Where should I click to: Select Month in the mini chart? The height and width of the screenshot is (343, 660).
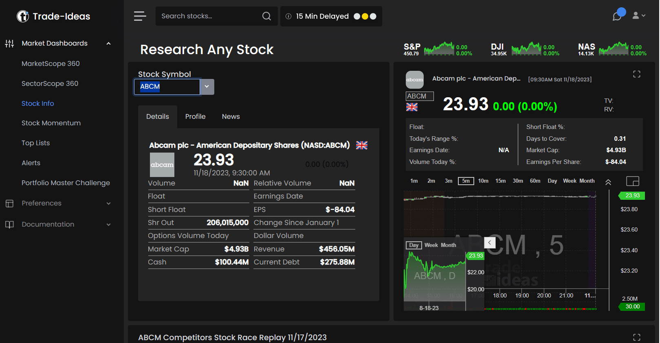tap(448, 245)
